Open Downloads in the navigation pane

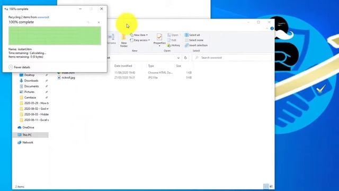point(31,81)
